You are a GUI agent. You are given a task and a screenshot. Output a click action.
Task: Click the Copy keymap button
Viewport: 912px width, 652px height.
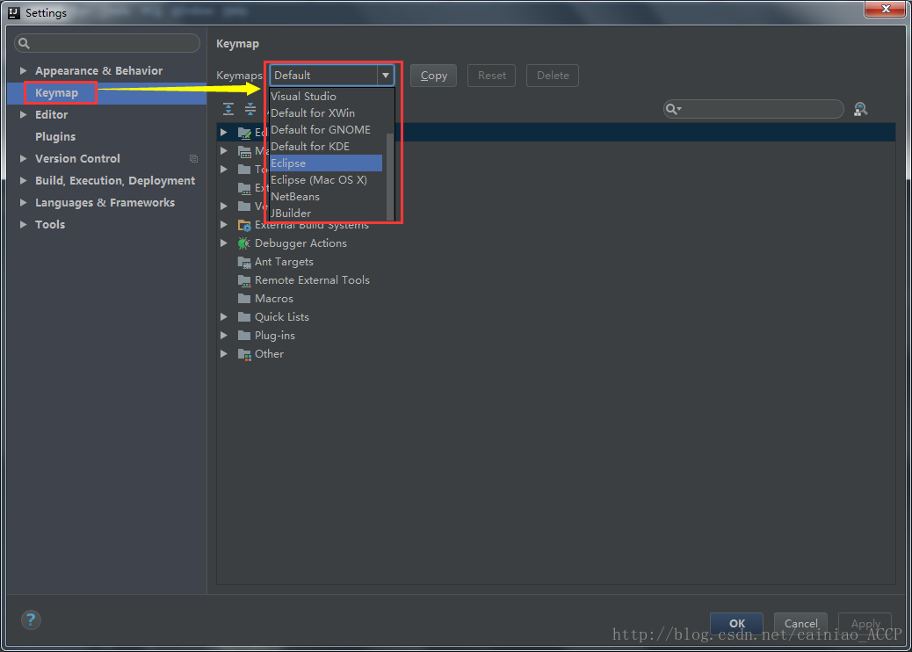point(433,76)
